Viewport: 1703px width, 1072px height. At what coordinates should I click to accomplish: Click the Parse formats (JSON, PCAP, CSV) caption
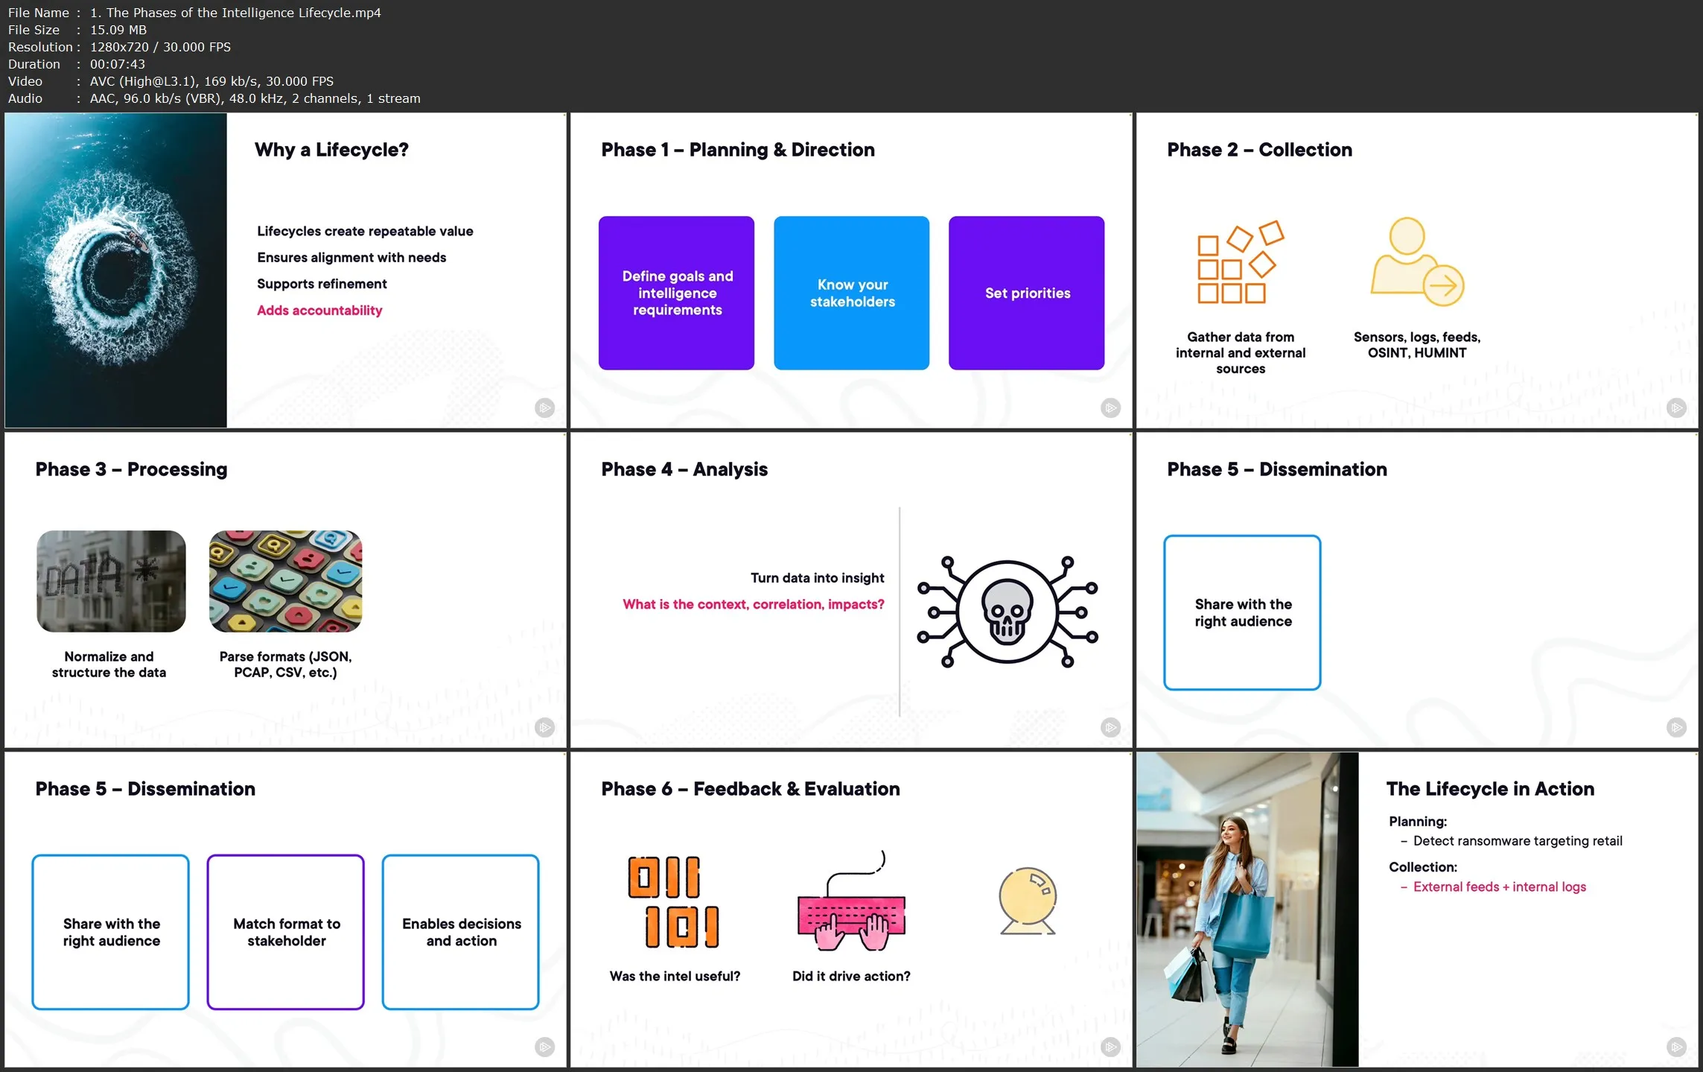[286, 665]
